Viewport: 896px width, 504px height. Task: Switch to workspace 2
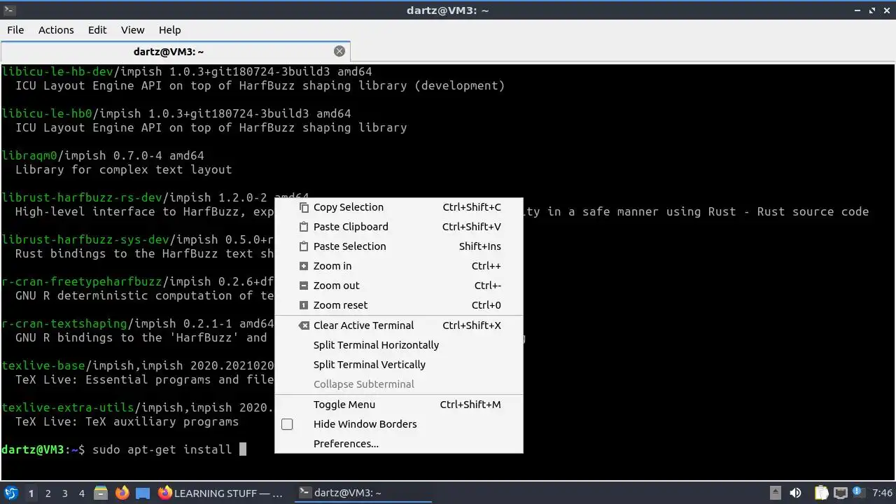click(x=48, y=493)
